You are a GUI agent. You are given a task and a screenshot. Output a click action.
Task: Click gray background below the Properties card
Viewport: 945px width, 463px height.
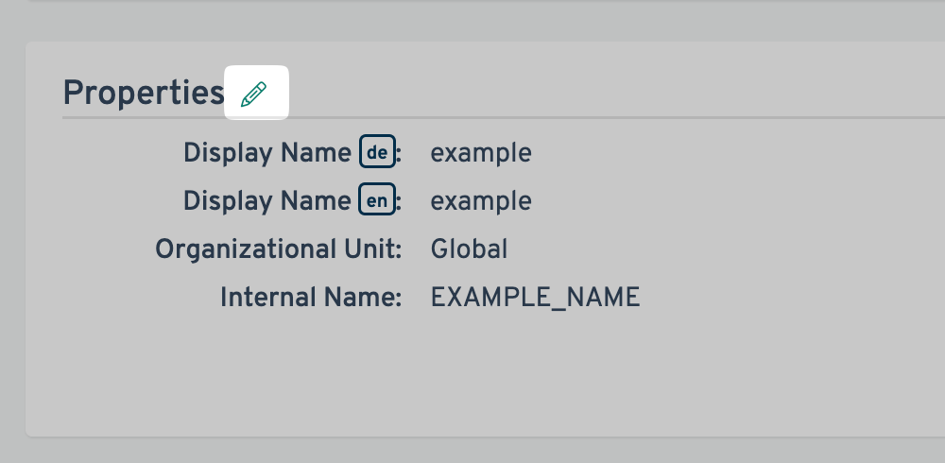pyautogui.click(x=472, y=451)
